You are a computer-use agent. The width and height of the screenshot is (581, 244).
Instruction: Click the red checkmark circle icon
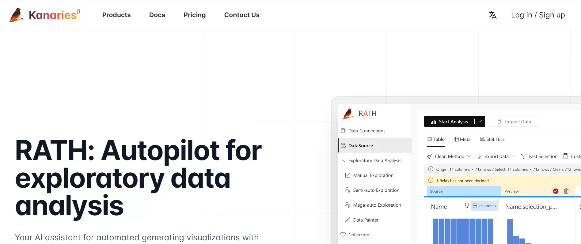point(556,191)
